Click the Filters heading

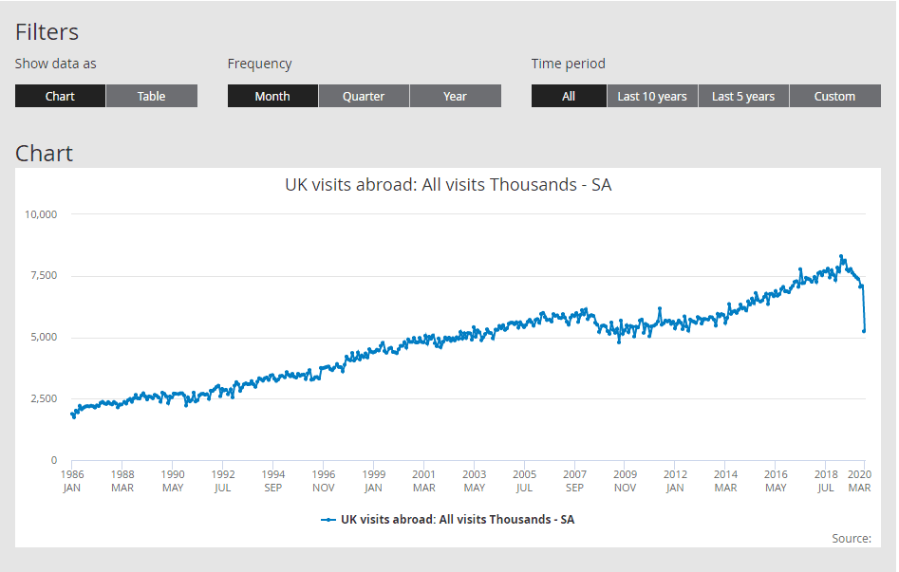[x=47, y=32]
